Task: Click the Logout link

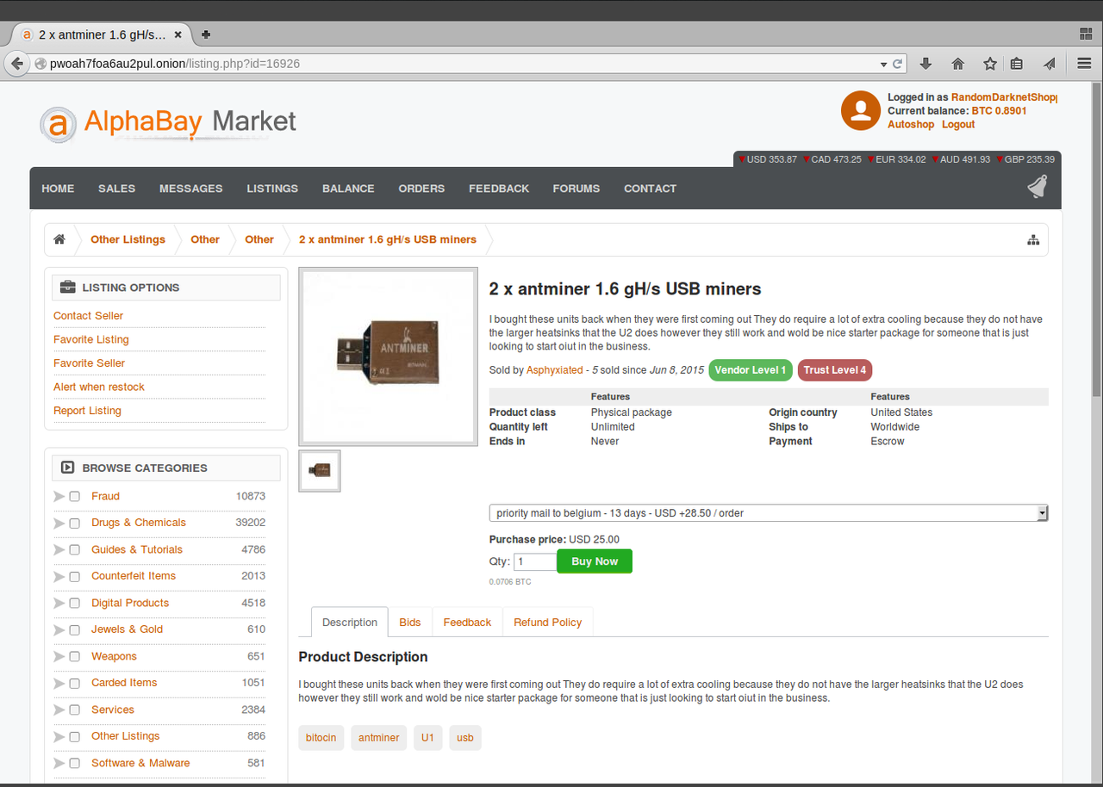Action: click(958, 124)
